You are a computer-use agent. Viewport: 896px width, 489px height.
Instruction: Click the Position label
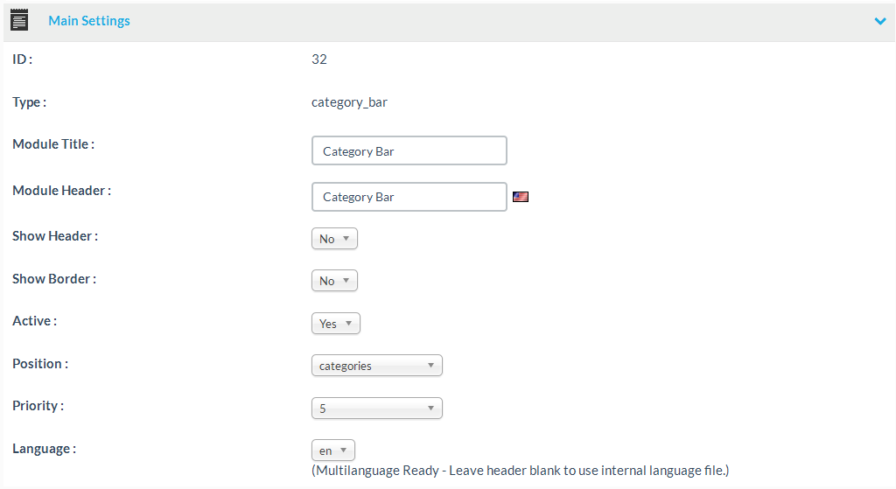(39, 364)
